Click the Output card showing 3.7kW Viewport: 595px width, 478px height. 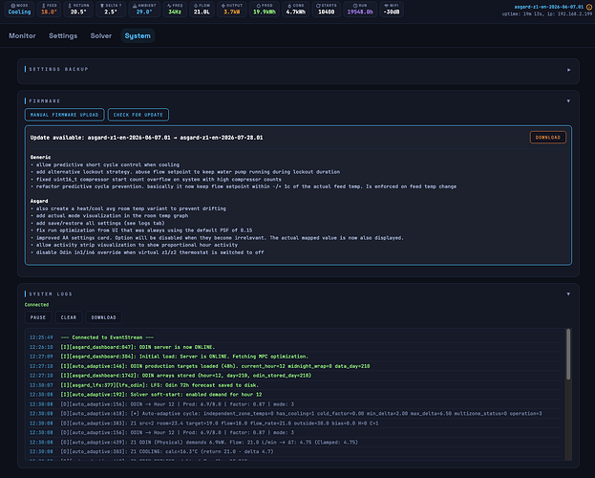pyautogui.click(x=231, y=10)
